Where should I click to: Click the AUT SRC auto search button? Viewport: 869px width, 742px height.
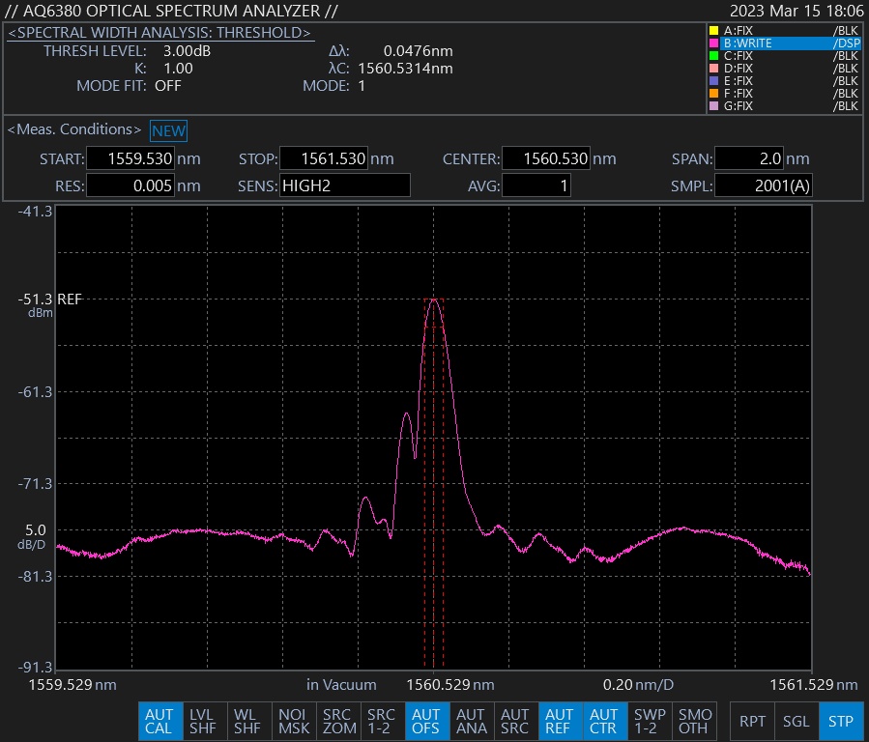[x=515, y=721]
